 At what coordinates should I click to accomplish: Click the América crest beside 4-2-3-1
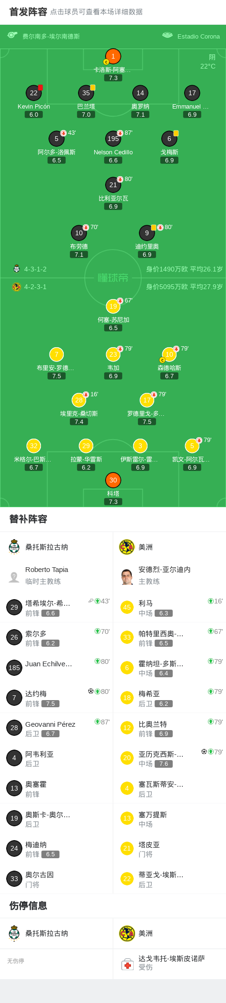[17, 287]
